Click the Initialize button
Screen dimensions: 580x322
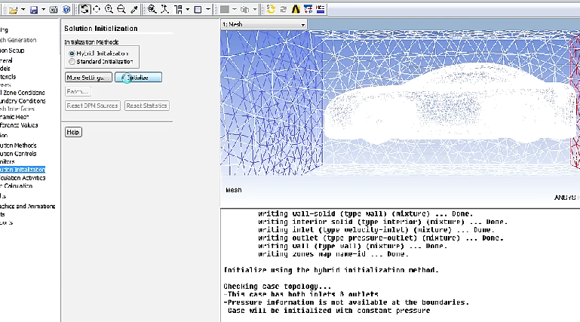(138, 77)
